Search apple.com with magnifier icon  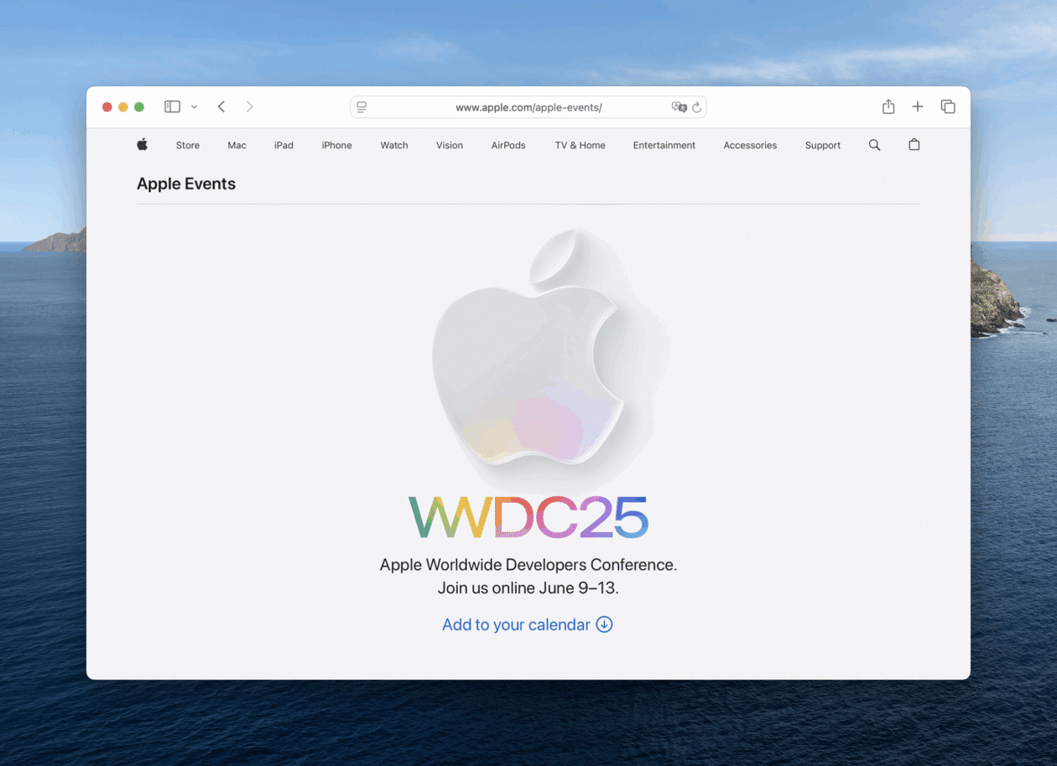coord(874,145)
